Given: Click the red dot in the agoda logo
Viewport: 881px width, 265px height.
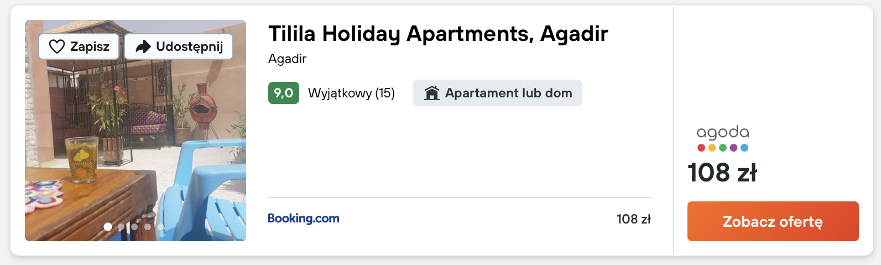Looking at the screenshot, I should pos(701,148).
